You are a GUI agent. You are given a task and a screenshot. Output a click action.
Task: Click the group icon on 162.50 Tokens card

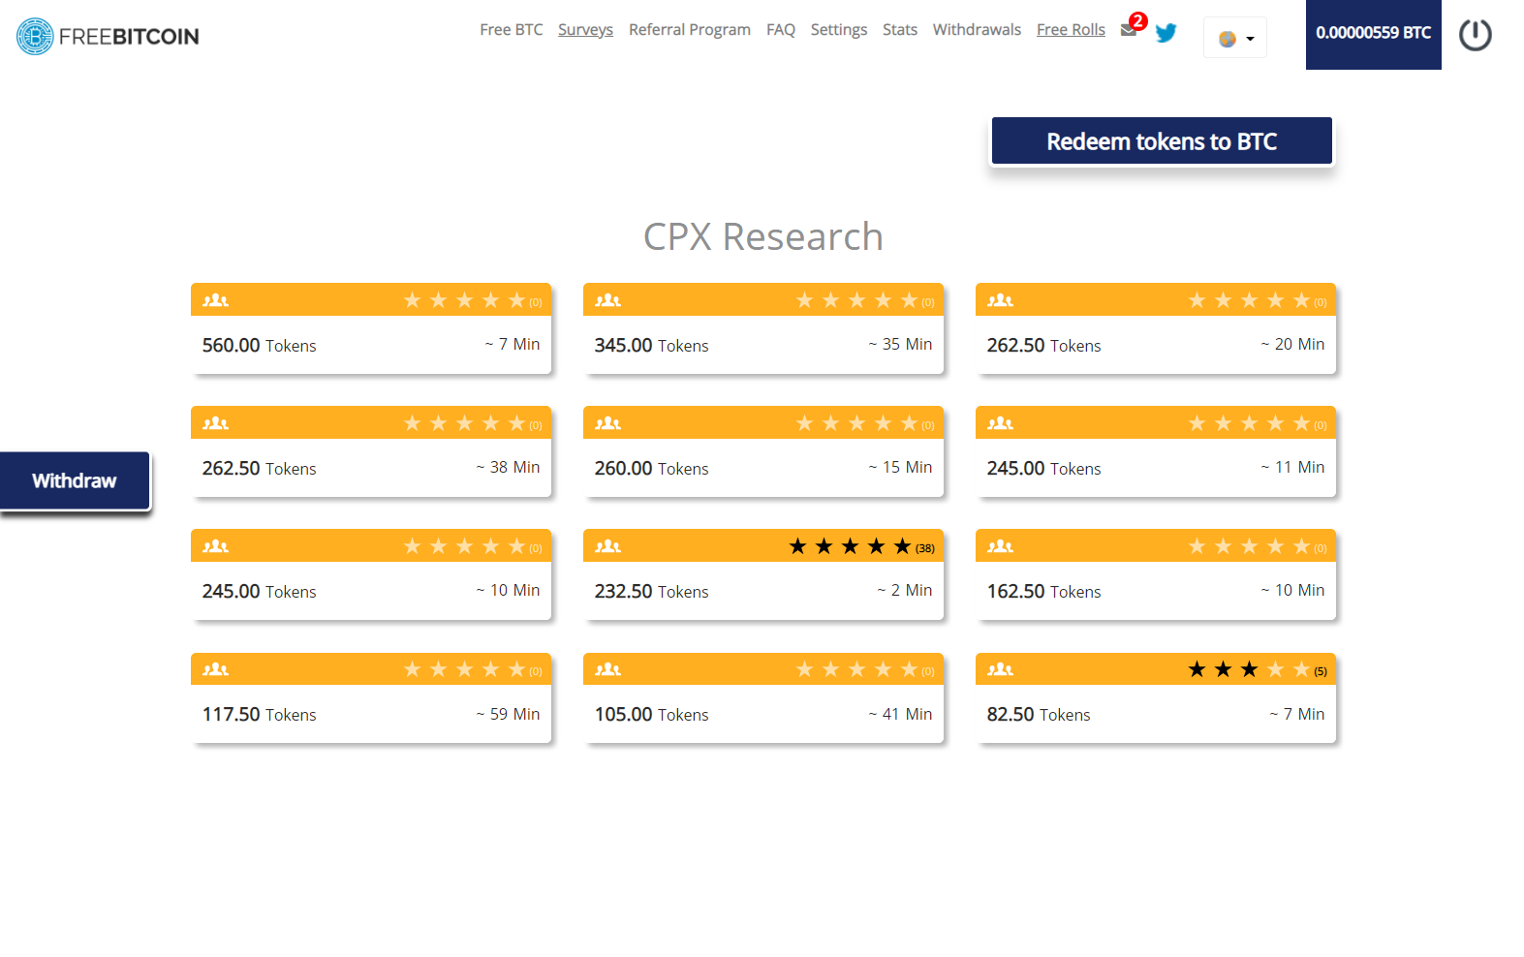pyautogui.click(x=1000, y=546)
